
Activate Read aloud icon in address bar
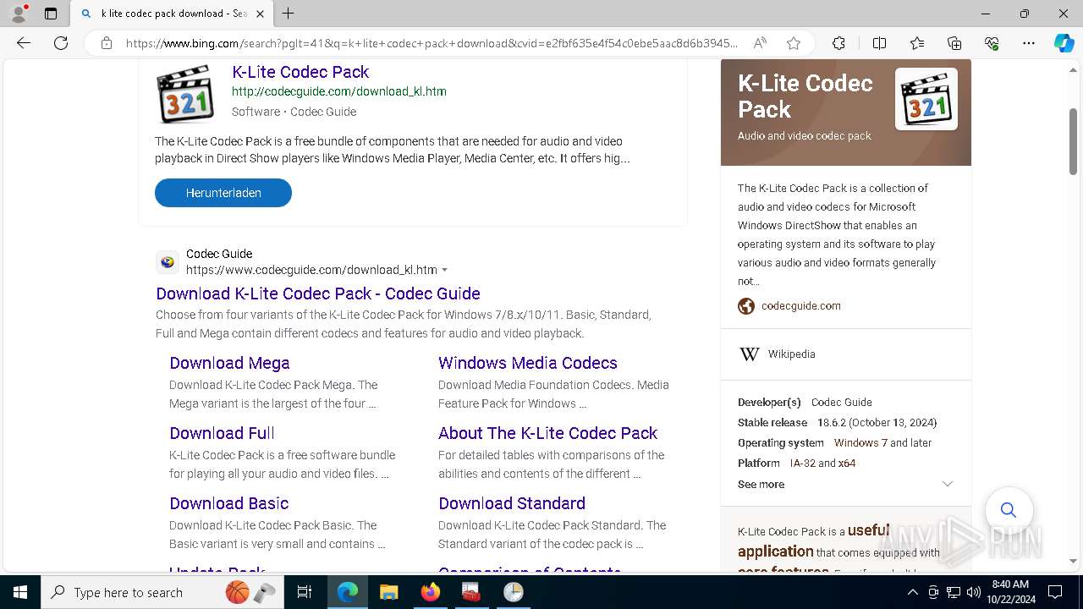pyautogui.click(x=760, y=43)
